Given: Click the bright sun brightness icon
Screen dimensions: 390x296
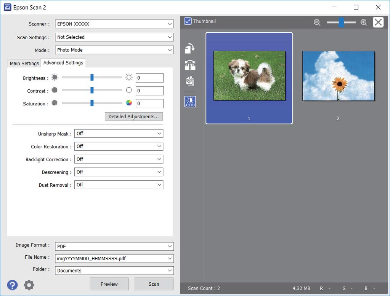Looking at the screenshot, I should pyautogui.click(x=129, y=78).
